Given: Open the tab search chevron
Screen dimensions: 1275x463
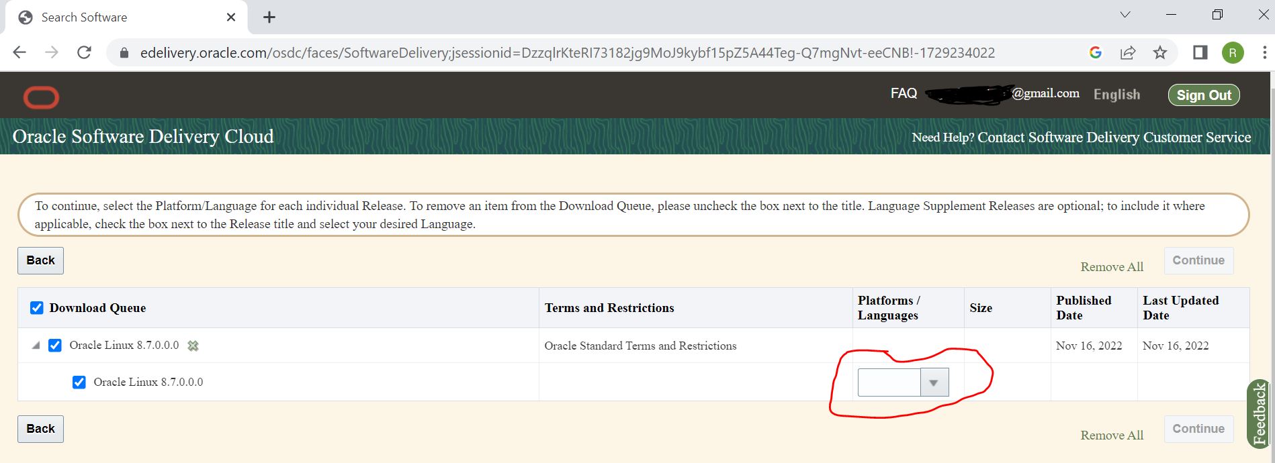Looking at the screenshot, I should [1125, 15].
